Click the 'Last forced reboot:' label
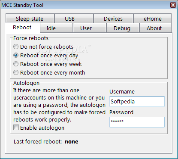178x159 pixels. 38,142
